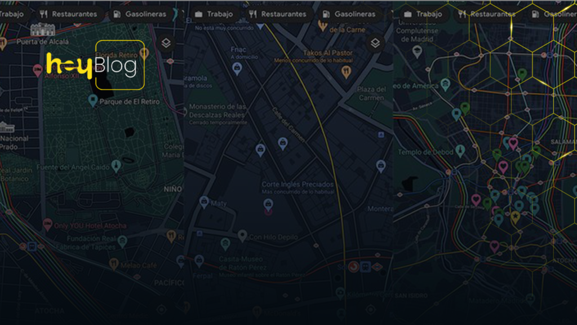Click the Melao Café restaurant pin
The width and height of the screenshot is (577, 325).
click(114, 264)
